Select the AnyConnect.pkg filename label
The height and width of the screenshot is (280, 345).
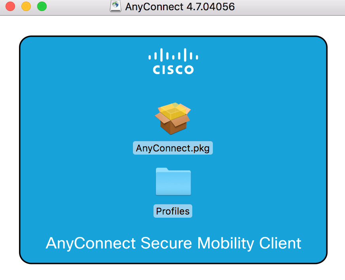pos(172,147)
